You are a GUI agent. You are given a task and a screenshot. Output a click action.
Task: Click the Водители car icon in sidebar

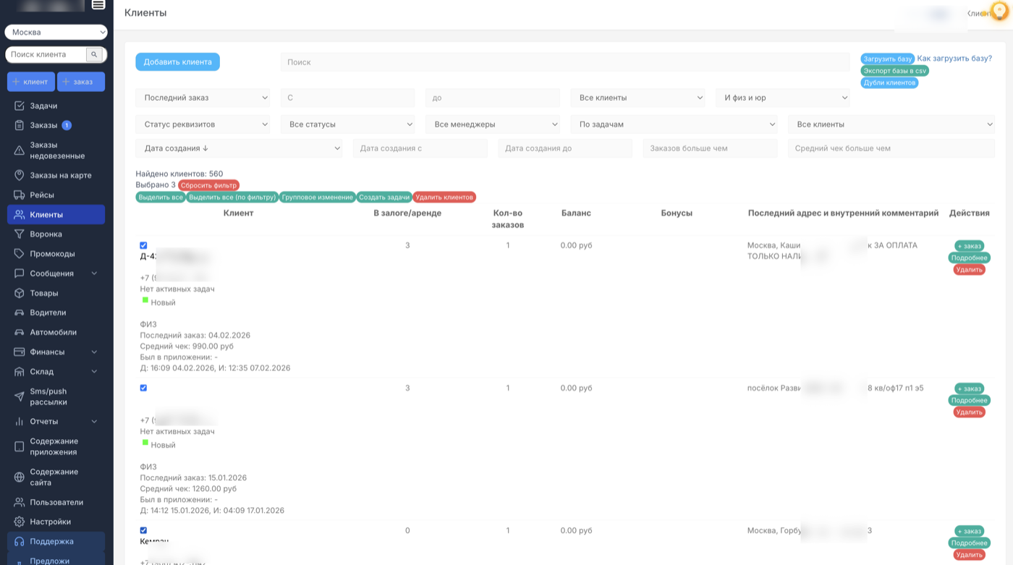(20, 313)
